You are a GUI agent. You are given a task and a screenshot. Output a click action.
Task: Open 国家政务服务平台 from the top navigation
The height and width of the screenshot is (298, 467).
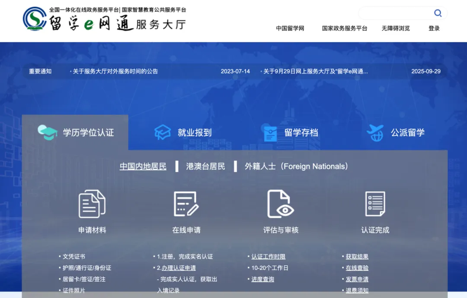coord(345,28)
